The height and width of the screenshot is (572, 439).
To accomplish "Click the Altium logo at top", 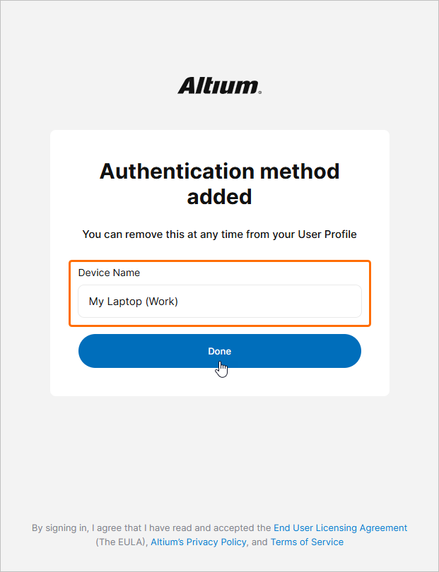I will tap(219, 85).
